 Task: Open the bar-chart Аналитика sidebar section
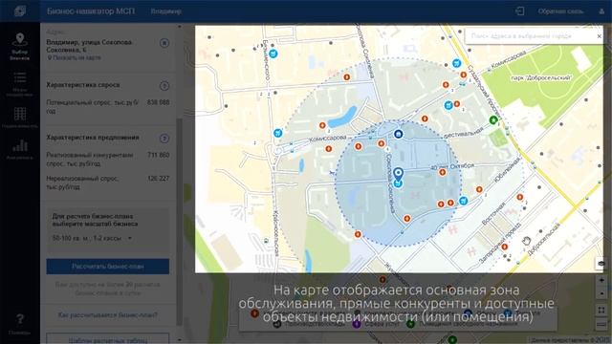coord(19,150)
